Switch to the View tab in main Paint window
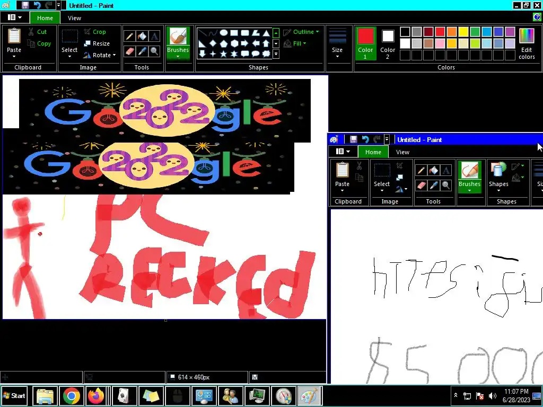This screenshot has height=407, width=543. [74, 18]
